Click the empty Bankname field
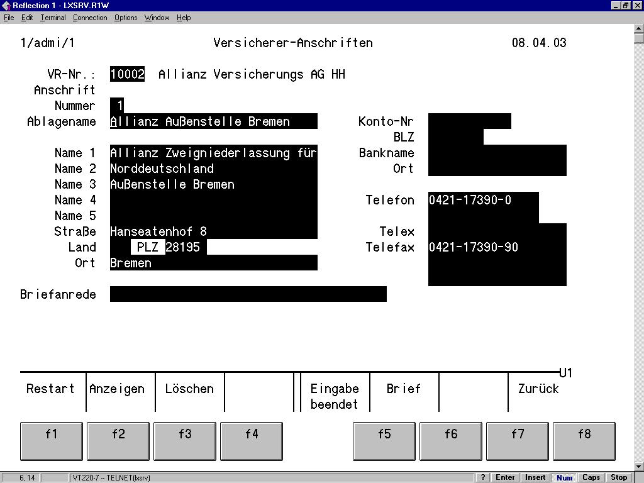This screenshot has height=483, width=644. [497, 153]
